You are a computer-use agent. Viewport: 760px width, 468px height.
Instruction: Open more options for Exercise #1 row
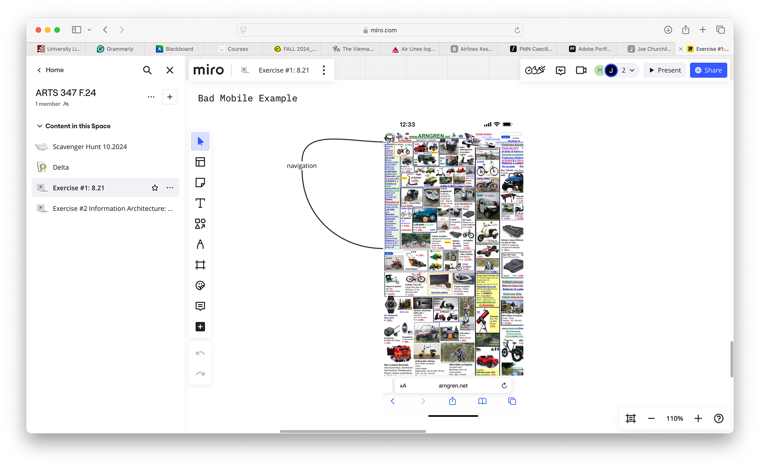point(170,188)
